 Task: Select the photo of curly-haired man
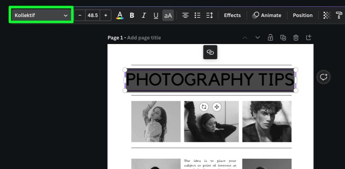[x=267, y=121]
